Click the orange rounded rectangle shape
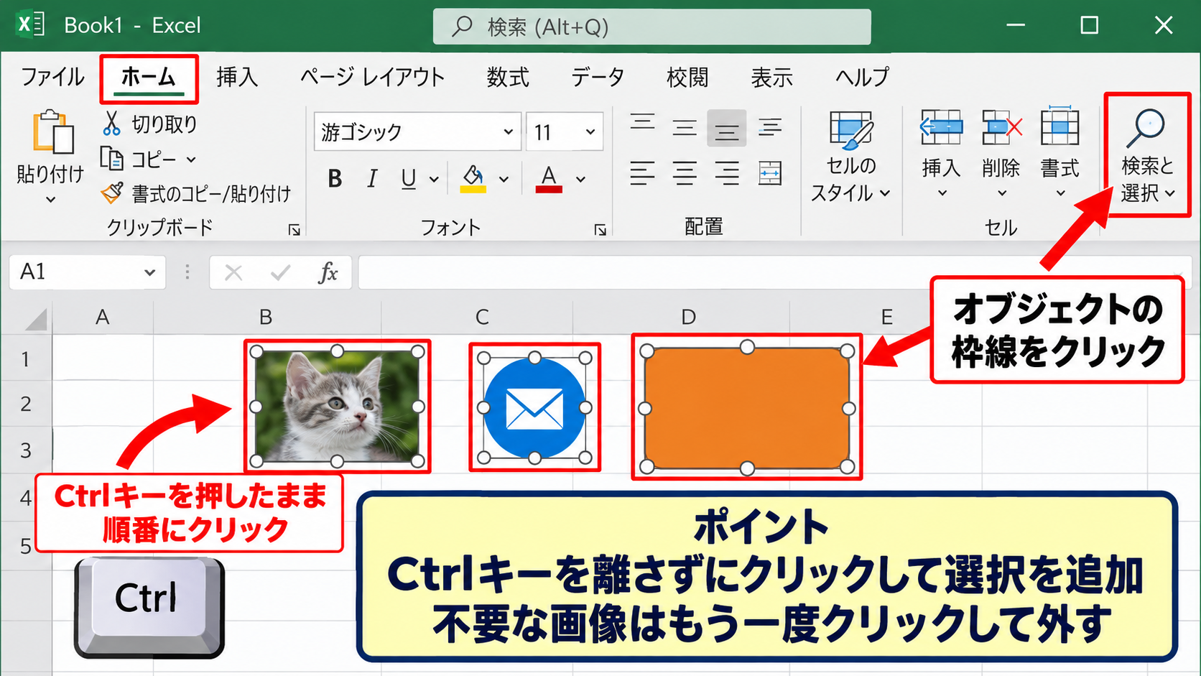 tap(747, 408)
